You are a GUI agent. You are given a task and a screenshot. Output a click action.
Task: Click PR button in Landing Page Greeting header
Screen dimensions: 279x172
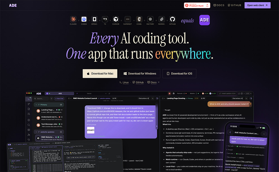coord(203,98)
